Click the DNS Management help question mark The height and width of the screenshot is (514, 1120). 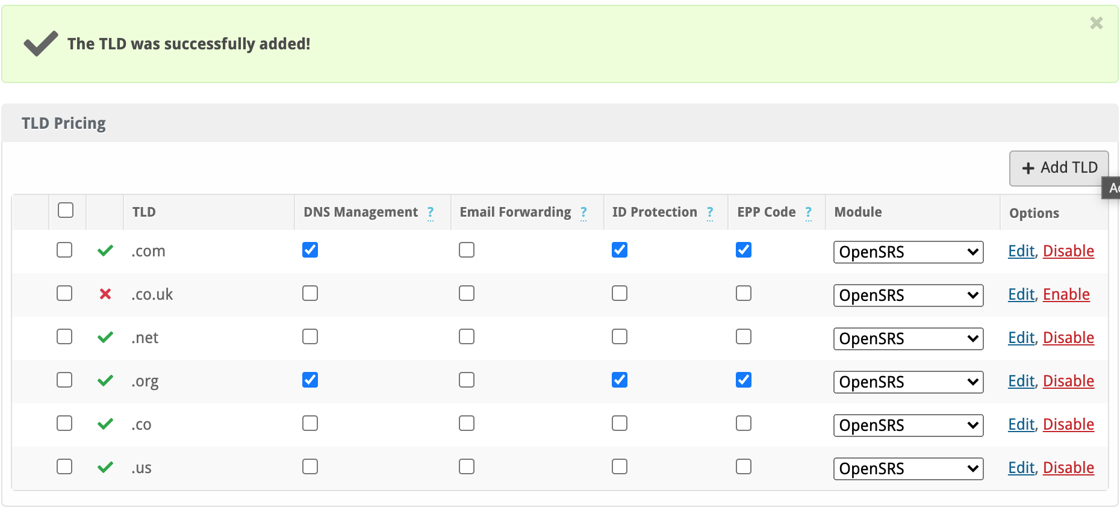click(x=431, y=212)
